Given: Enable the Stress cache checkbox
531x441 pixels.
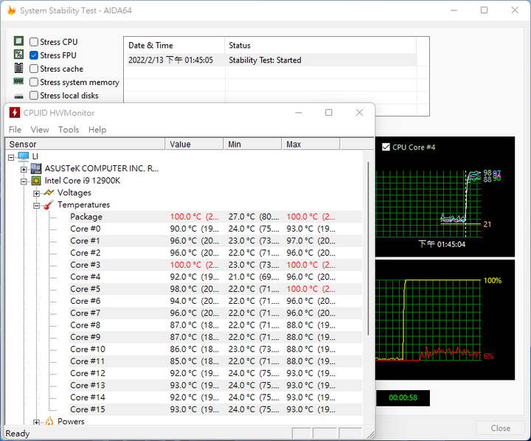Looking at the screenshot, I should tap(33, 69).
